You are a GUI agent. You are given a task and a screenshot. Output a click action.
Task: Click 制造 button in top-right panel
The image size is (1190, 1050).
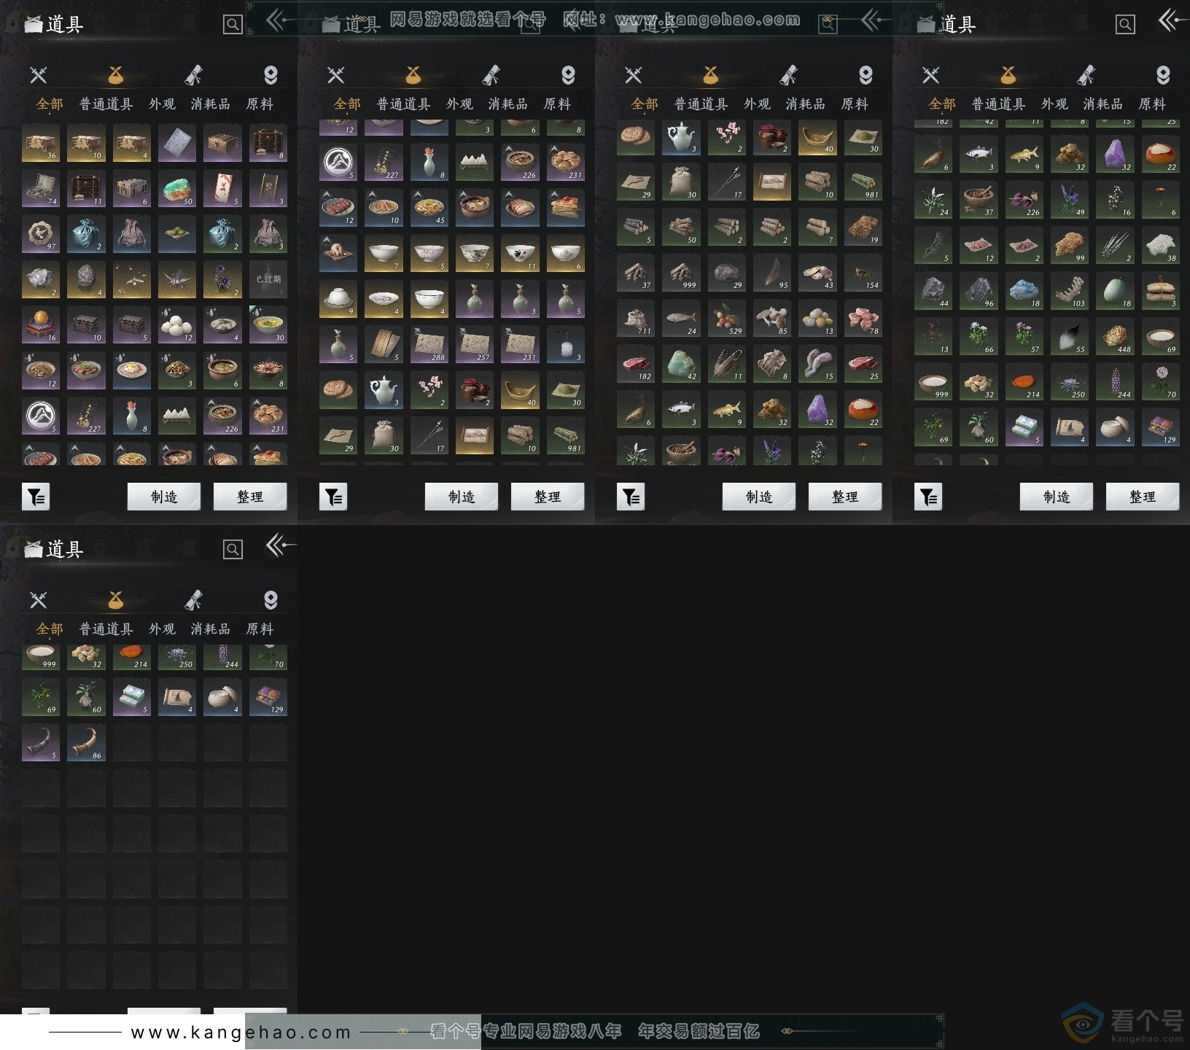point(1057,497)
